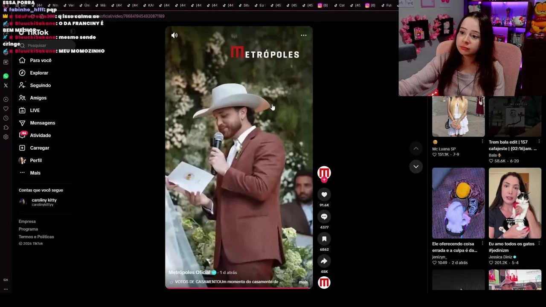Viewport: 546px width, 307px height.
Task: Open the browser sidebar three-dot menu
Action: (6, 289)
